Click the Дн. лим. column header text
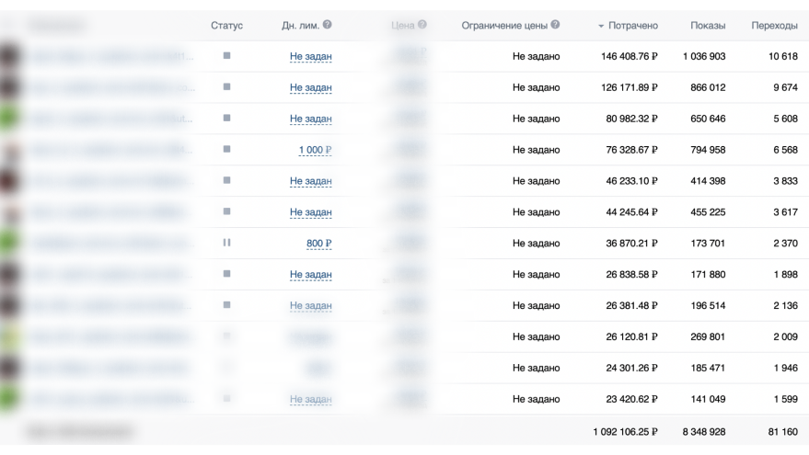This screenshot has height=455, width=809. click(300, 25)
